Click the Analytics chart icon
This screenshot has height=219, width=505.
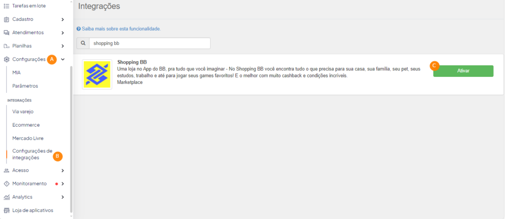point(6,197)
